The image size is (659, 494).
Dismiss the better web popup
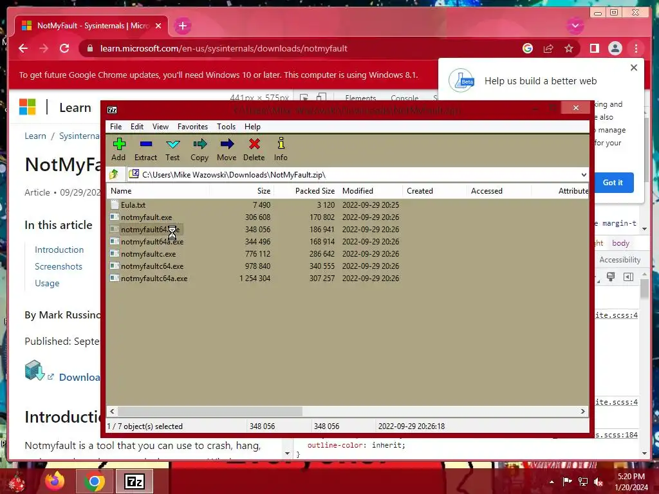point(634,68)
